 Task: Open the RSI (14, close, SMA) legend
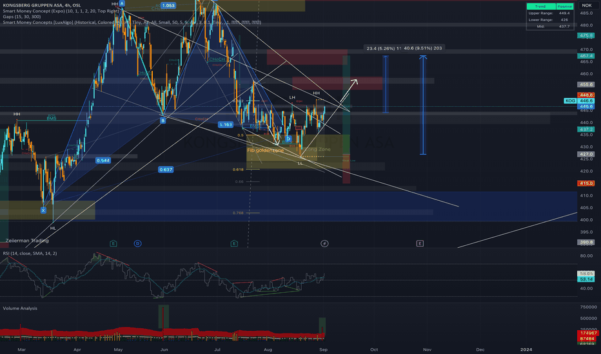coord(30,254)
